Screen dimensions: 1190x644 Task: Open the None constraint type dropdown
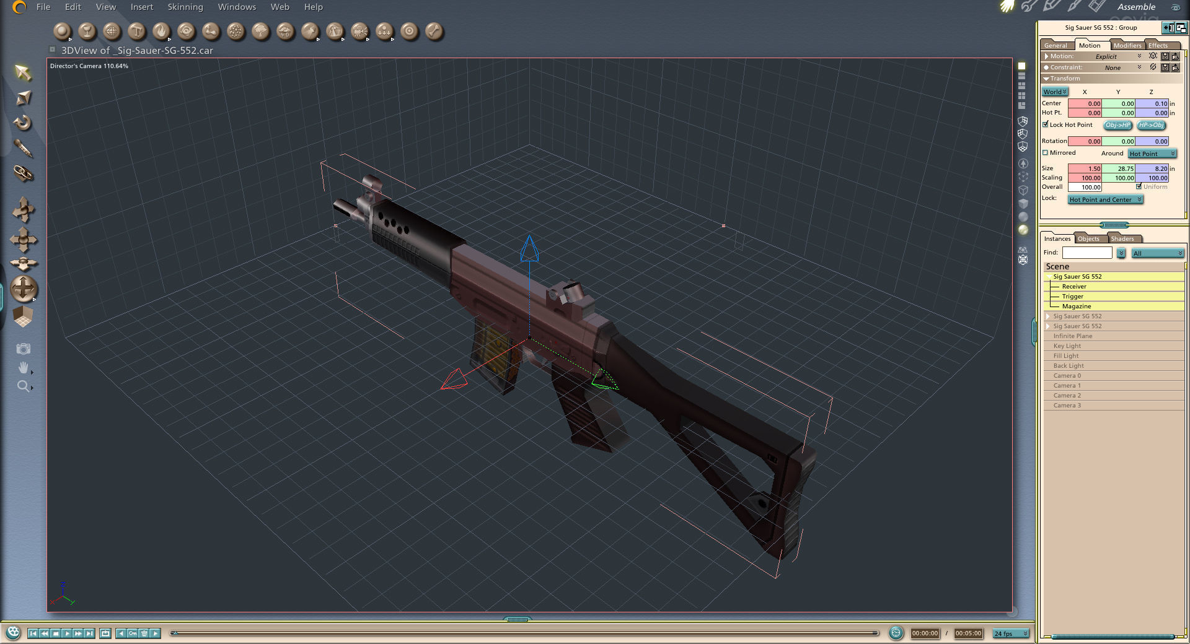tap(1122, 67)
